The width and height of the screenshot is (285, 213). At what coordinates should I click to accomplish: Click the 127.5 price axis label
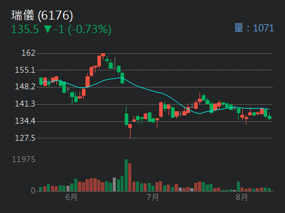click(x=25, y=138)
